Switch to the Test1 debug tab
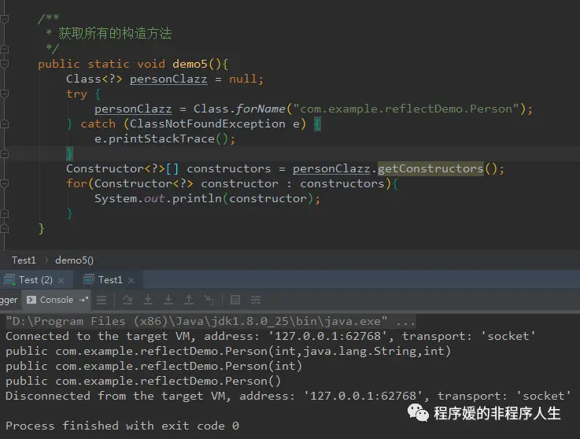 pyautogui.click(x=109, y=280)
